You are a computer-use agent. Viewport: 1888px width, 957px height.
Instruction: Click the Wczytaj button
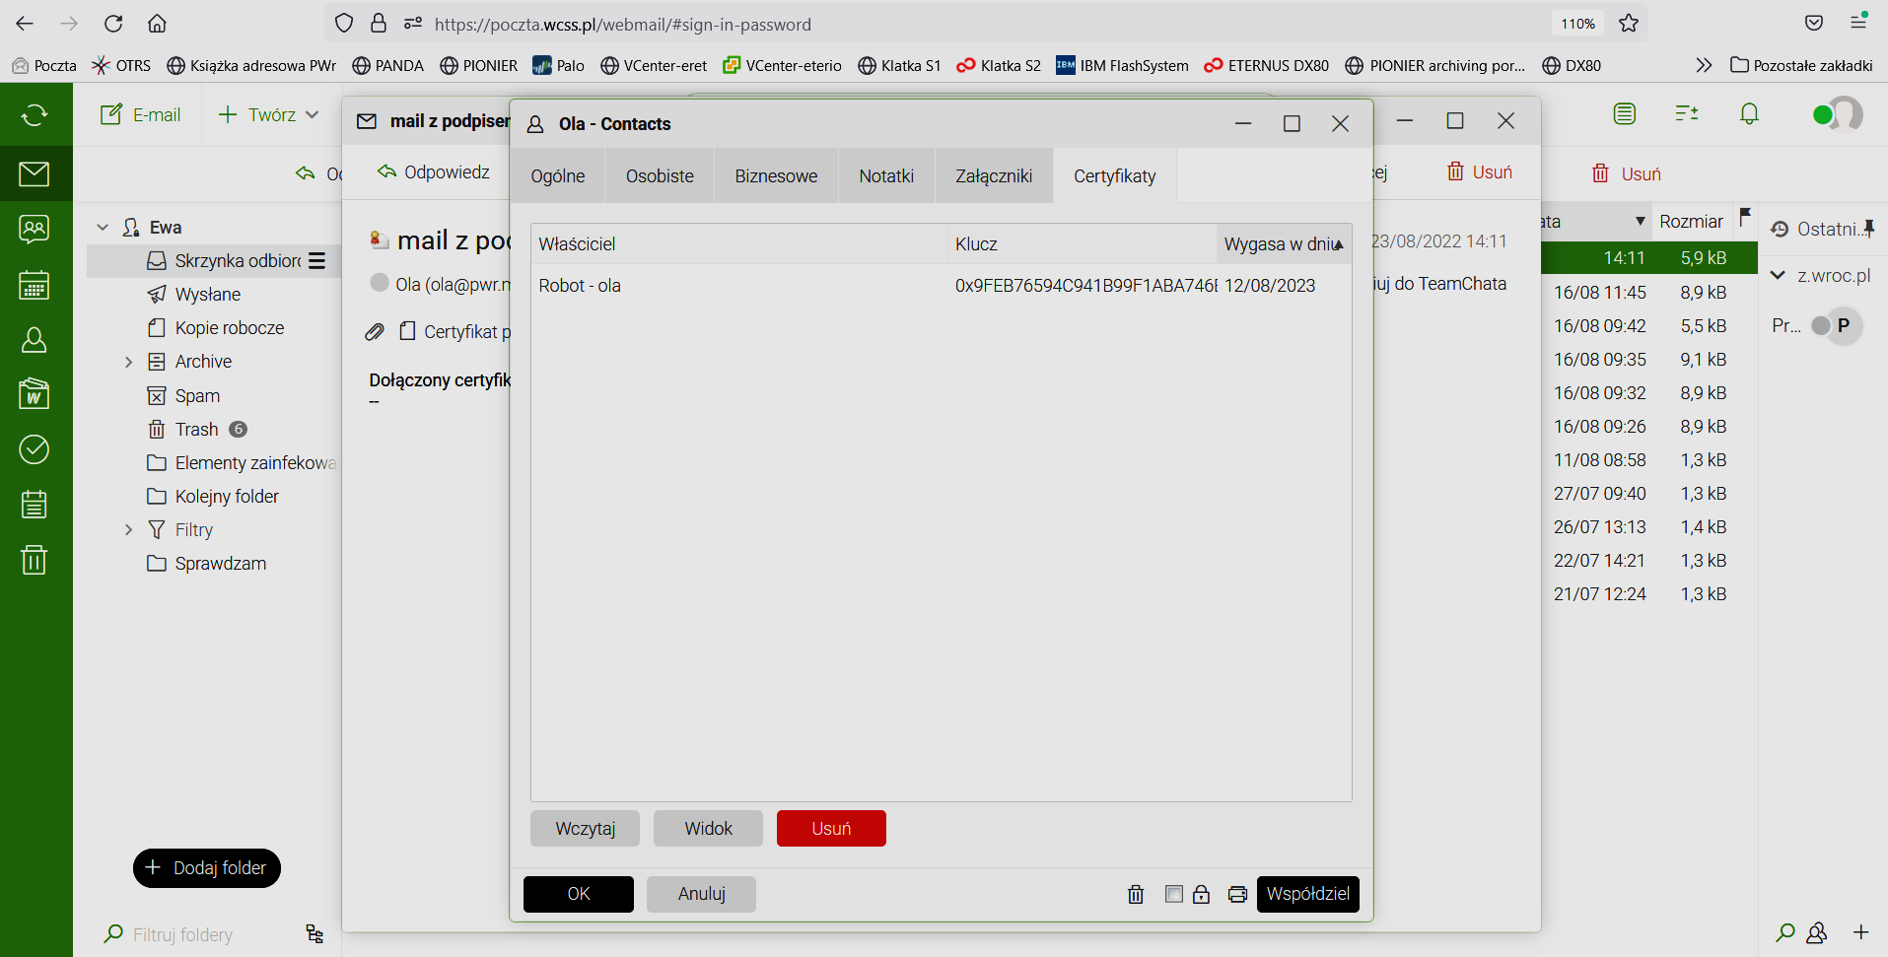pos(585,829)
